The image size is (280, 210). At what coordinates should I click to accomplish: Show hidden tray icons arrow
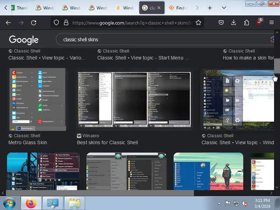(x=219, y=203)
